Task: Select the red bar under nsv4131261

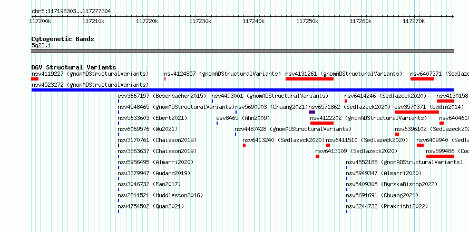Action: (x=309, y=79)
